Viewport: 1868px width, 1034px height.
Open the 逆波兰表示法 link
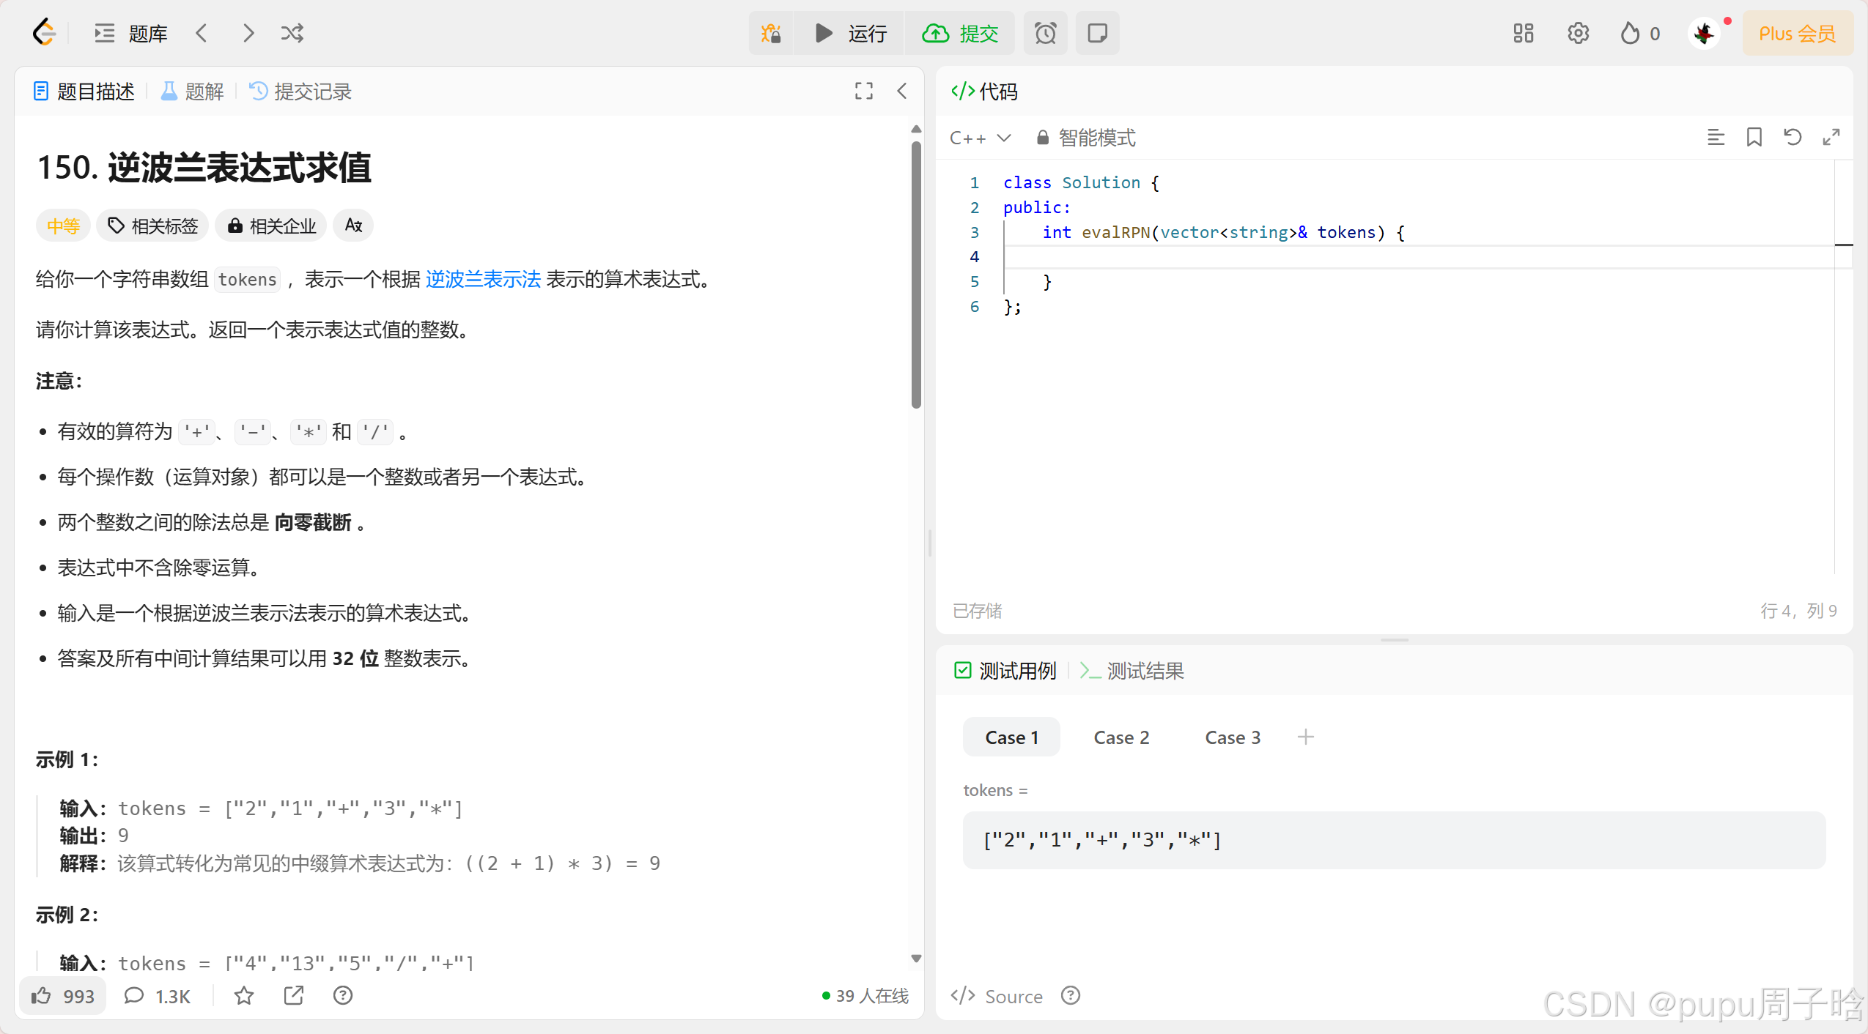tap(483, 279)
